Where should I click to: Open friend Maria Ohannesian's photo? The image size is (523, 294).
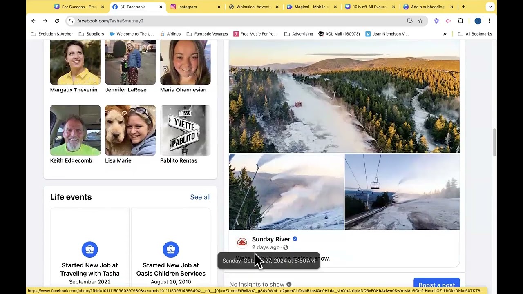185,62
